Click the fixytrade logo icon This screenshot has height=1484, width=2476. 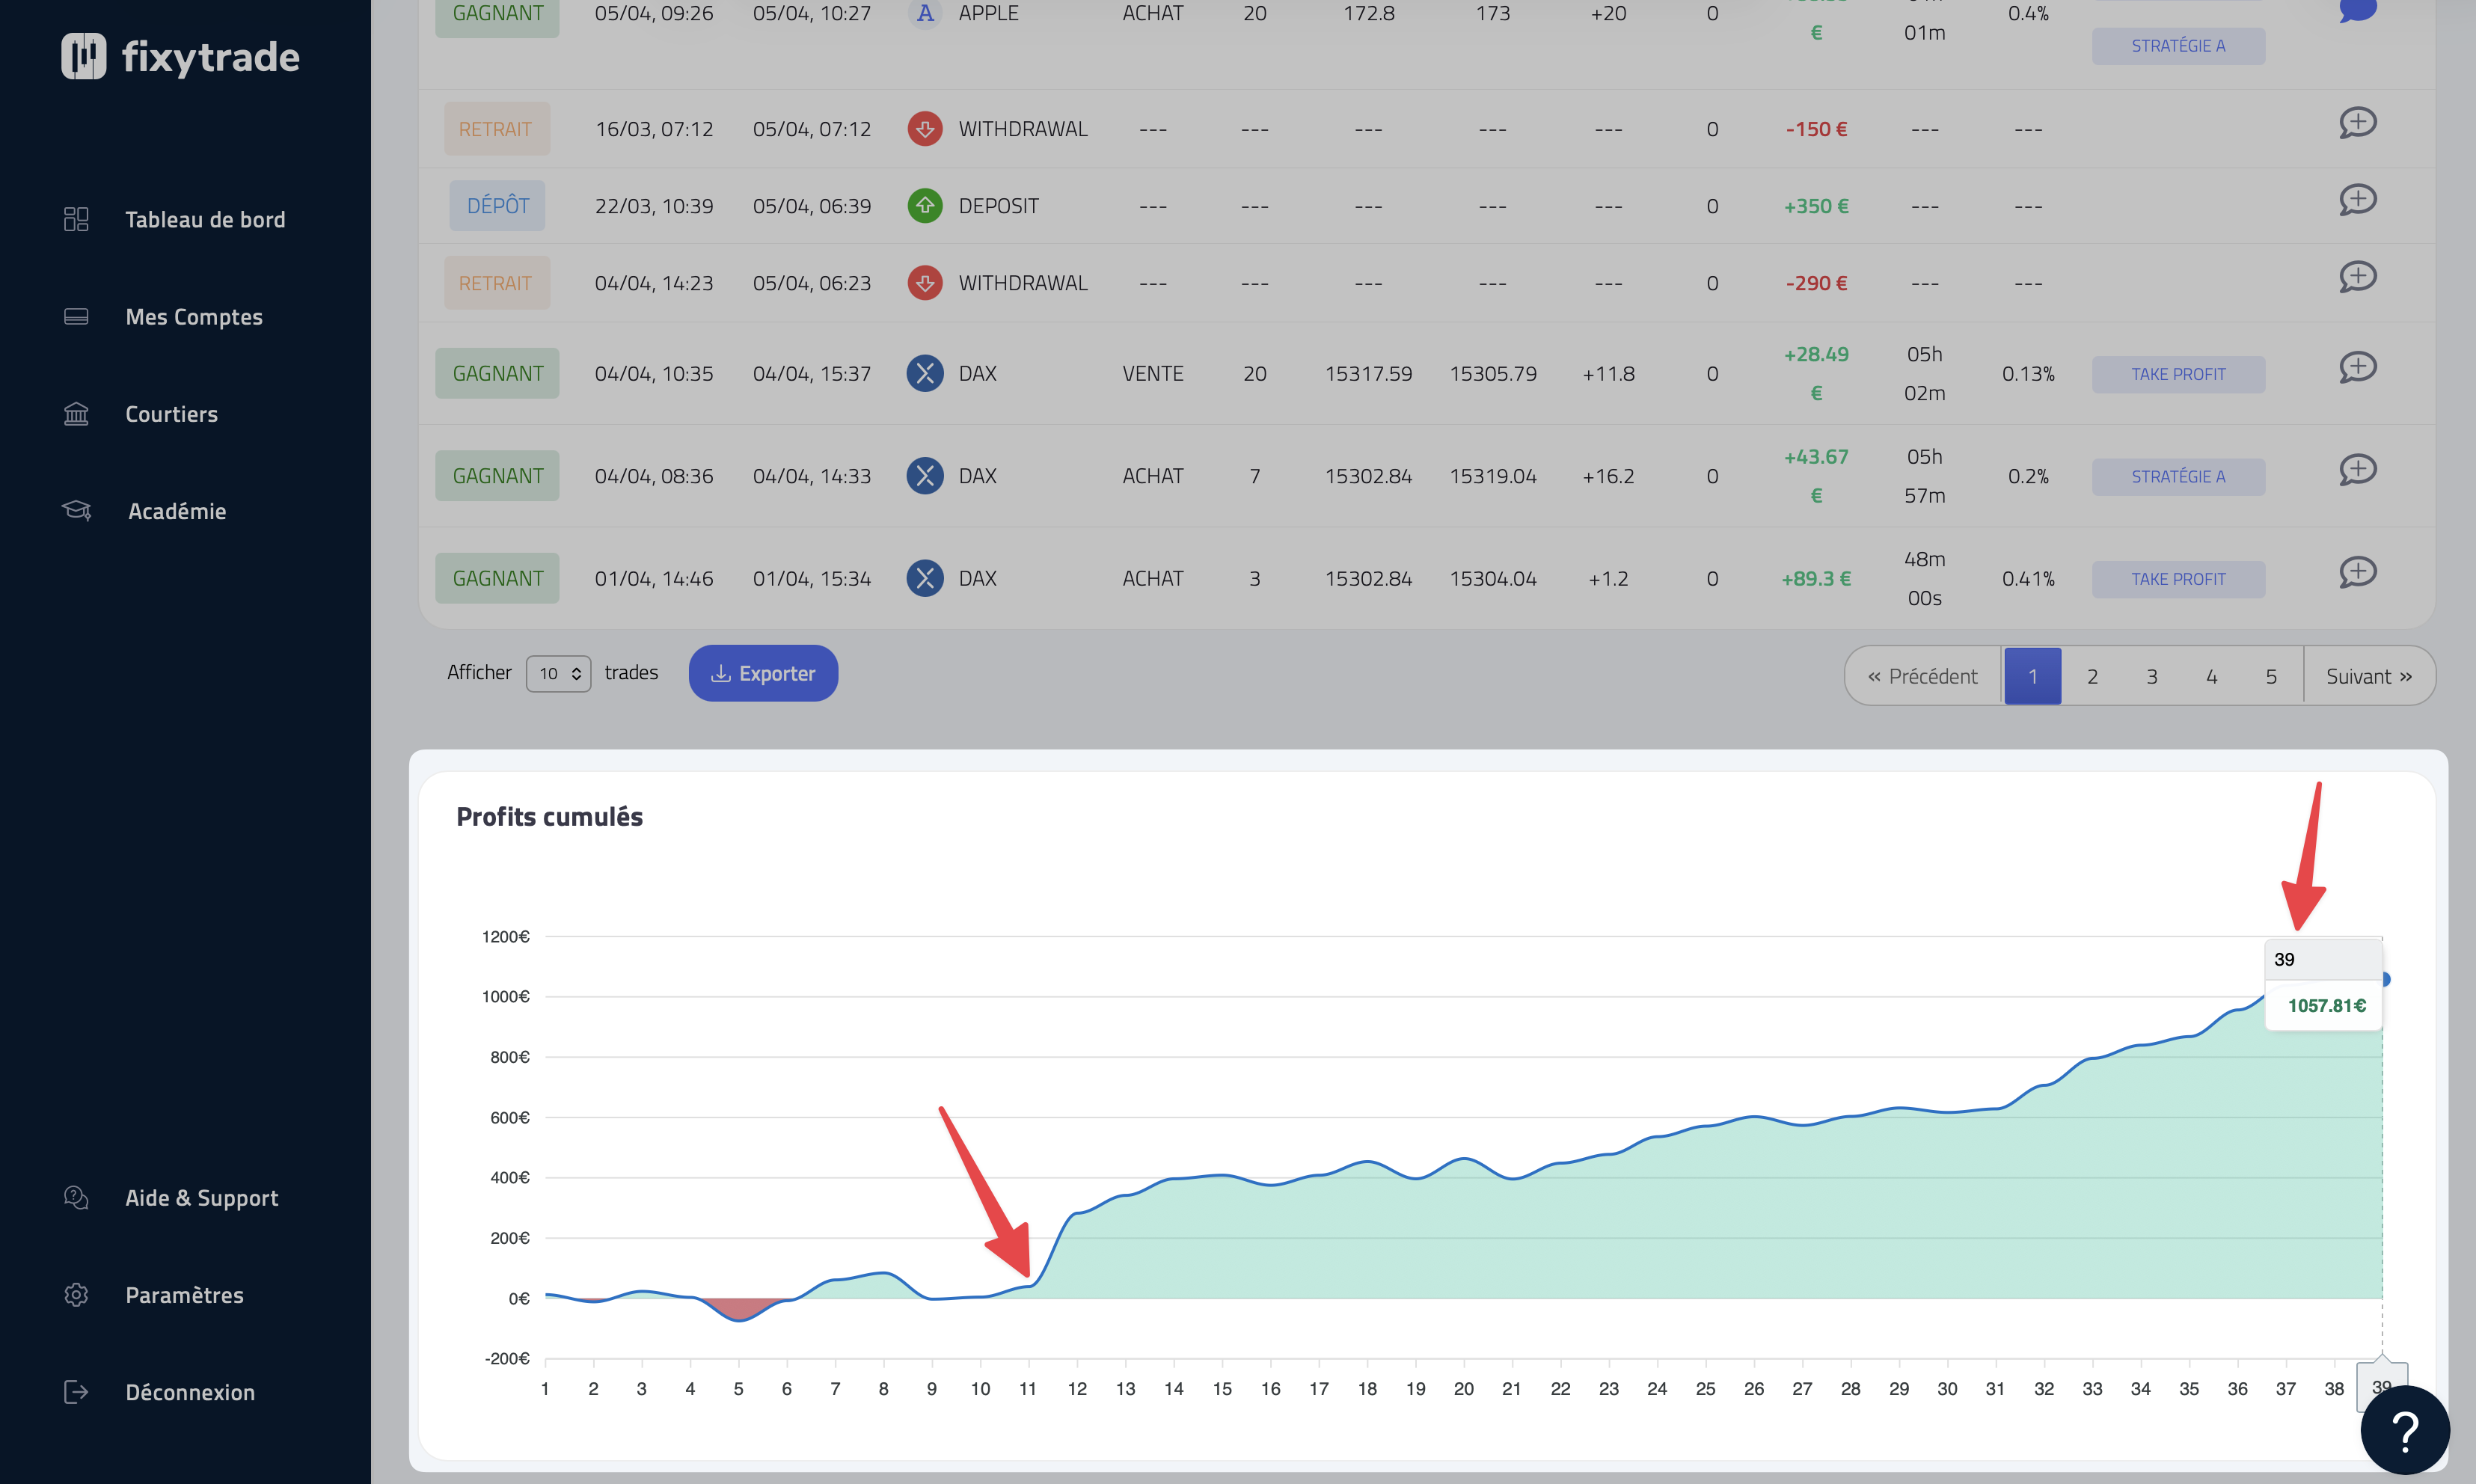pos(83,56)
